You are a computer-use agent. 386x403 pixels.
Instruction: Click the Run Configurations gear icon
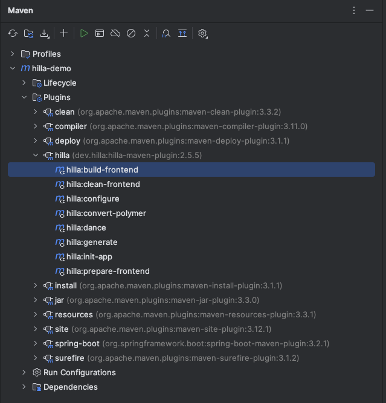[x=37, y=372]
